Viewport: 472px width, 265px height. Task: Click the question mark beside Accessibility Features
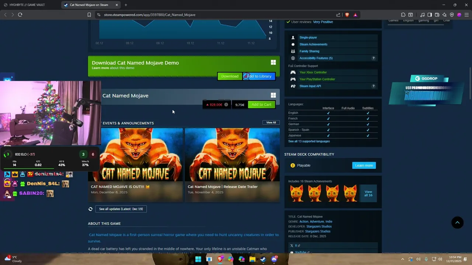[x=373, y=58]
